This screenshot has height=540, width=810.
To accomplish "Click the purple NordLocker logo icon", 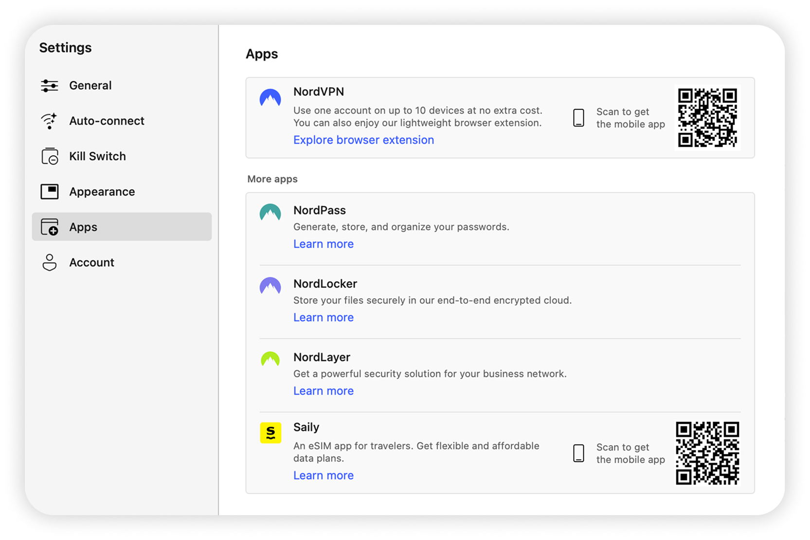I will tap(270, 286).
